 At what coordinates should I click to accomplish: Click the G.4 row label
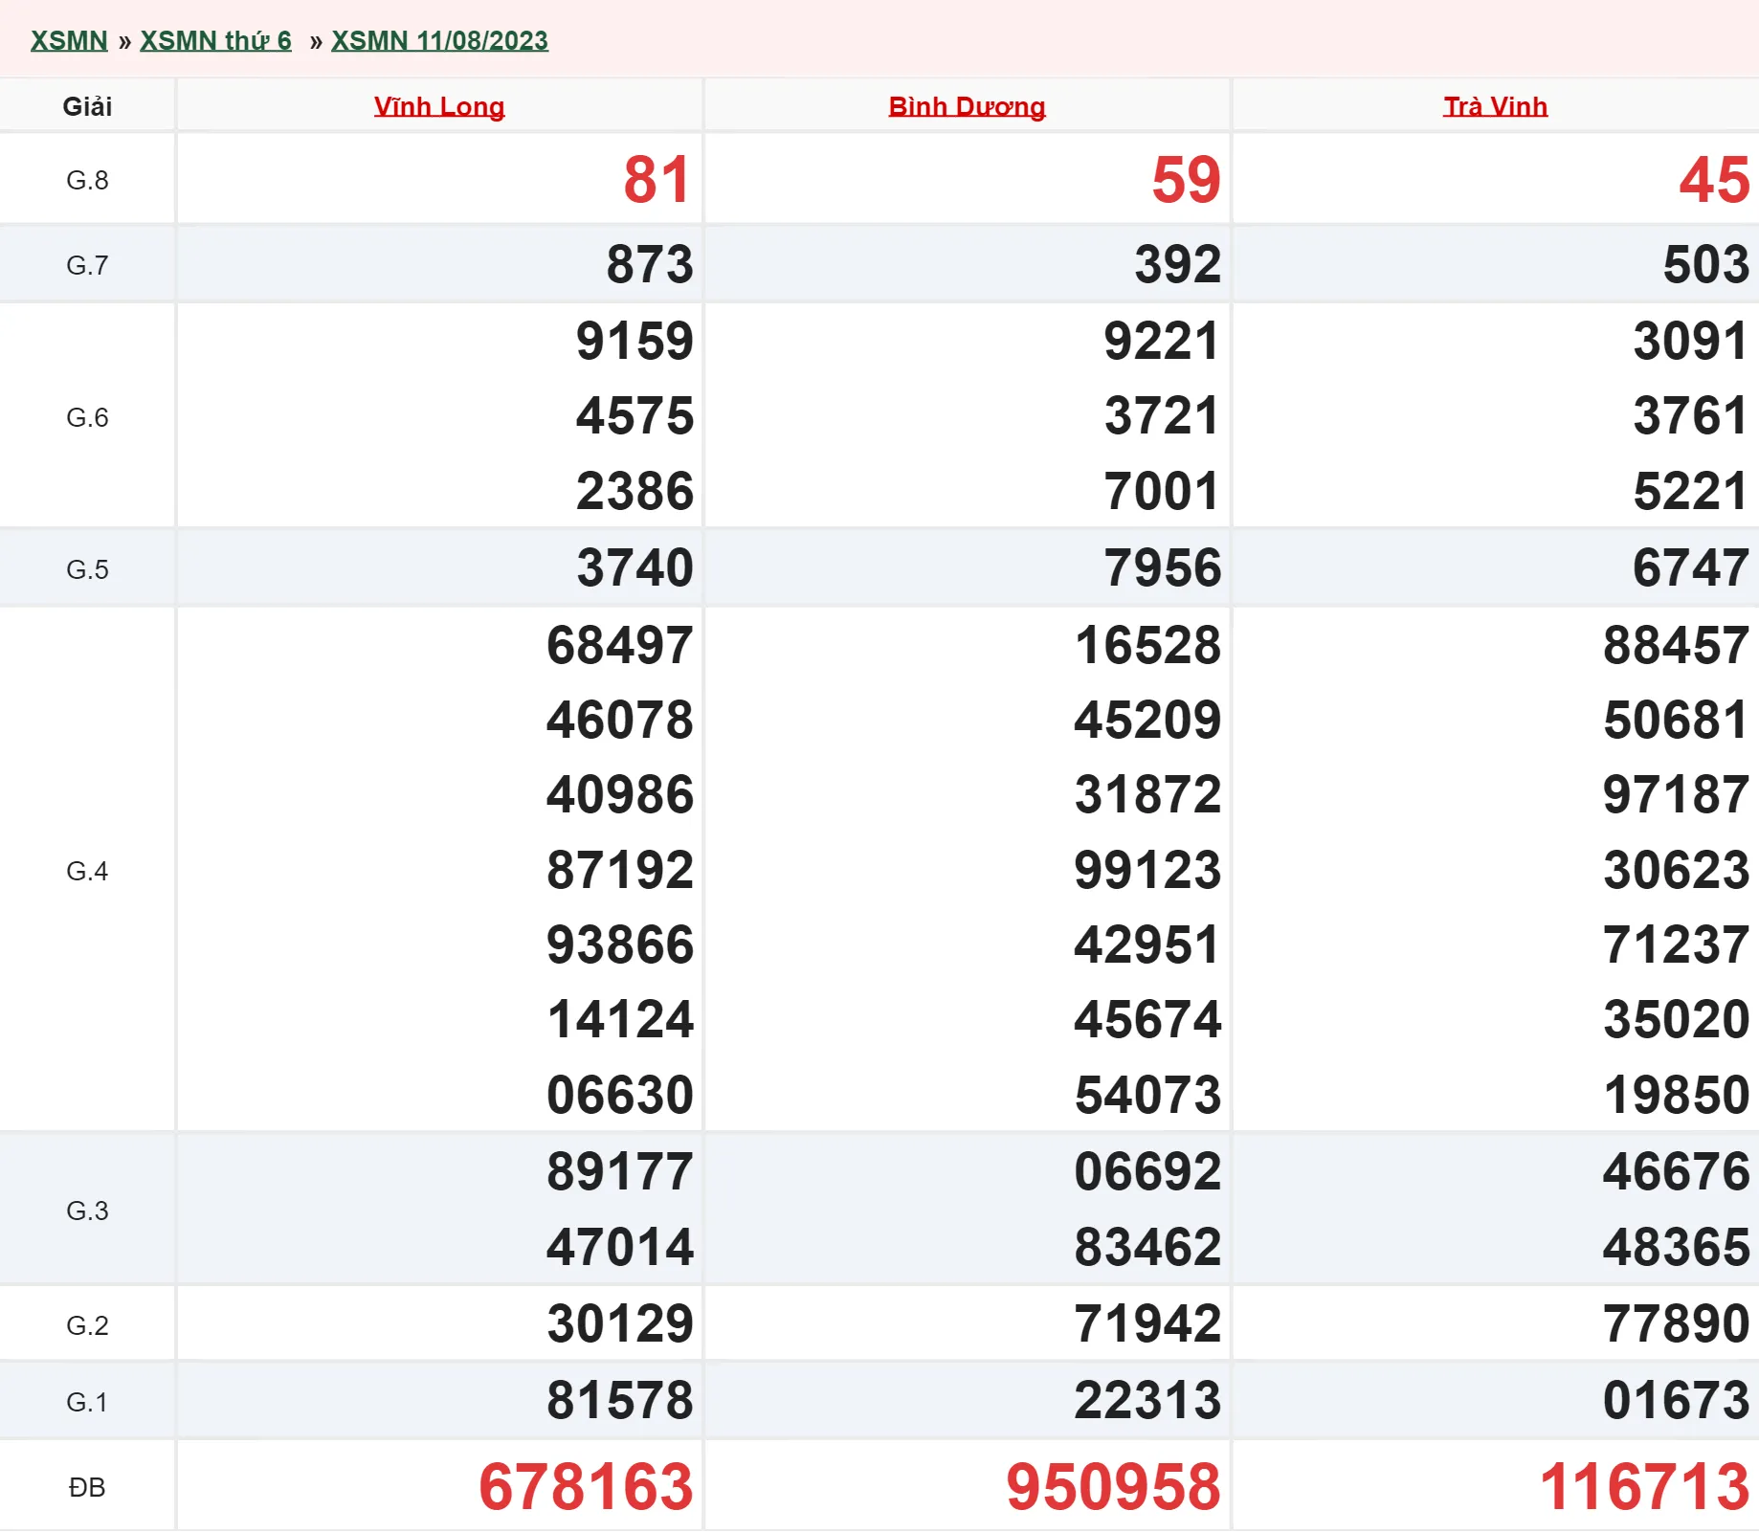click(x=87, y=871)
